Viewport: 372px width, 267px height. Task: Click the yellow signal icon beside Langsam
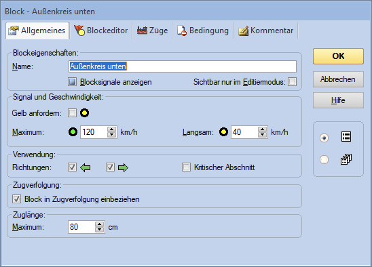[x=223, y=132]
